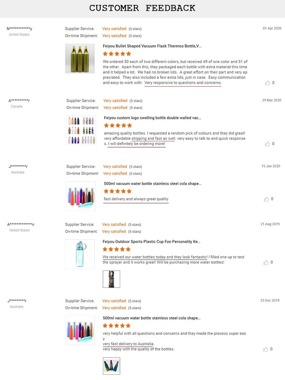
Task: View attached photo in 23 Dec 2019 review
Action: (x=111, y=366)
